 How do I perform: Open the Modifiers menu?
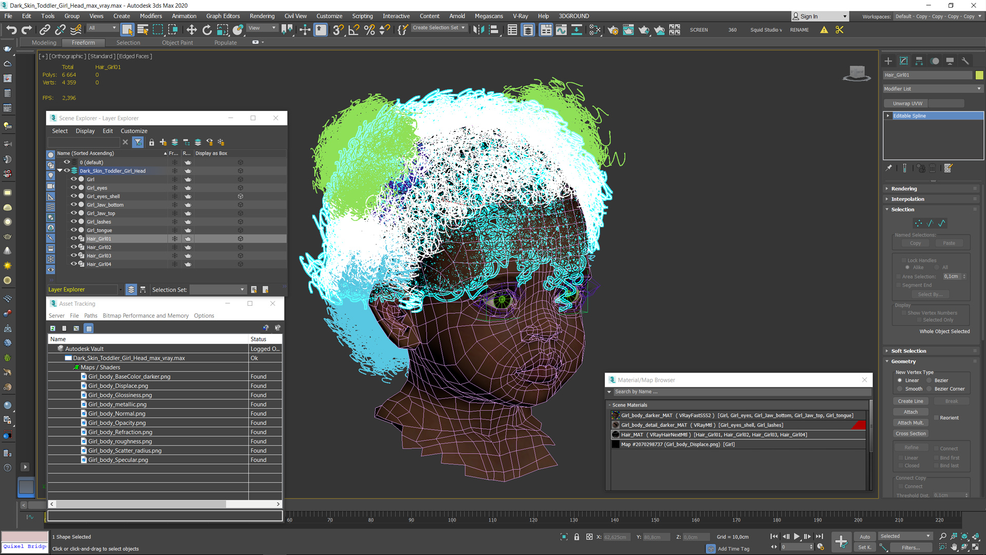tap(150, 16)
